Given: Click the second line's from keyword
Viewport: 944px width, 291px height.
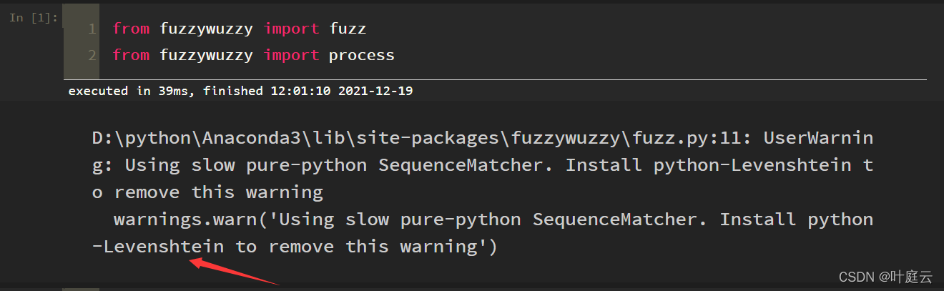Looking at the screenshot, I should click(x=131, y=55).
